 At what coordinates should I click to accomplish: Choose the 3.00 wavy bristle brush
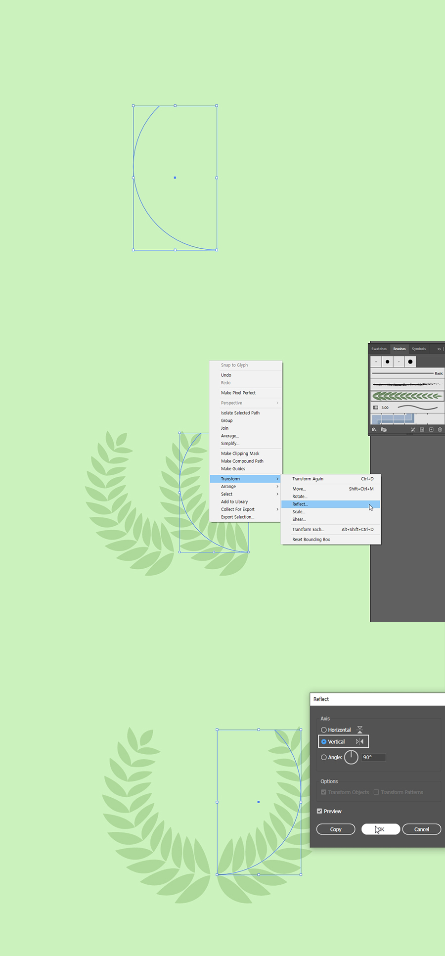(x=407, y=408)
